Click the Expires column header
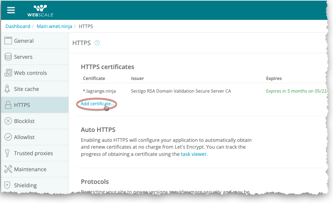The image size is (333, 203). coord(274,78)
